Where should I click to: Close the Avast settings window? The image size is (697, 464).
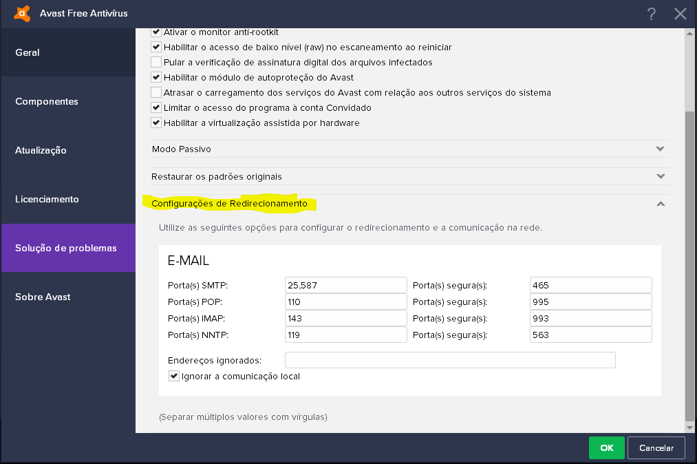coord(680,14)
